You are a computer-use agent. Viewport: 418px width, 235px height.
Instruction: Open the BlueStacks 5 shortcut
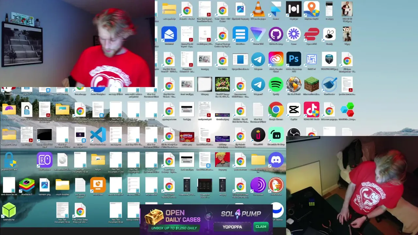pyautogui.click(x=27, y=185)
